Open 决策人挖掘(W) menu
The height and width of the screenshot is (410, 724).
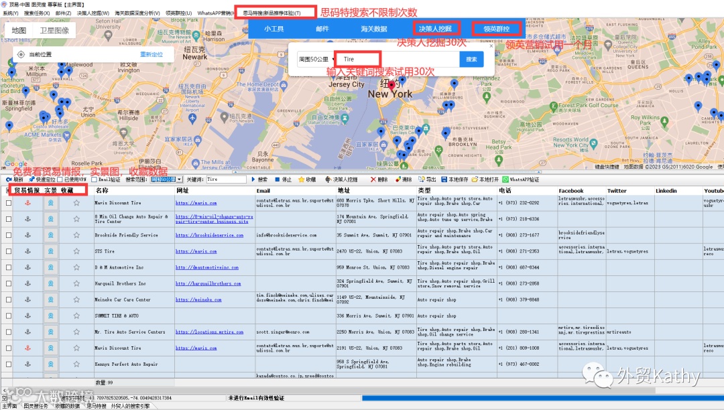pyautogui.click(x=93, y=13)
